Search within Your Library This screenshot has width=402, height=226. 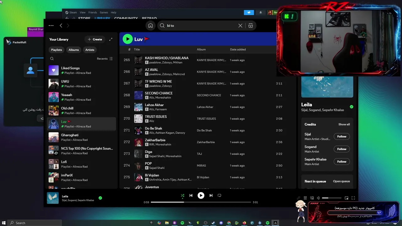(x=52, y=59)
